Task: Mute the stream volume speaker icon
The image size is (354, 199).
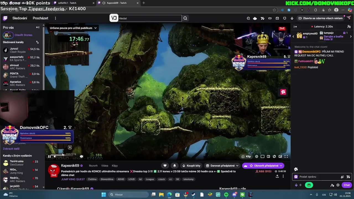Action: [x=55, y=156]
